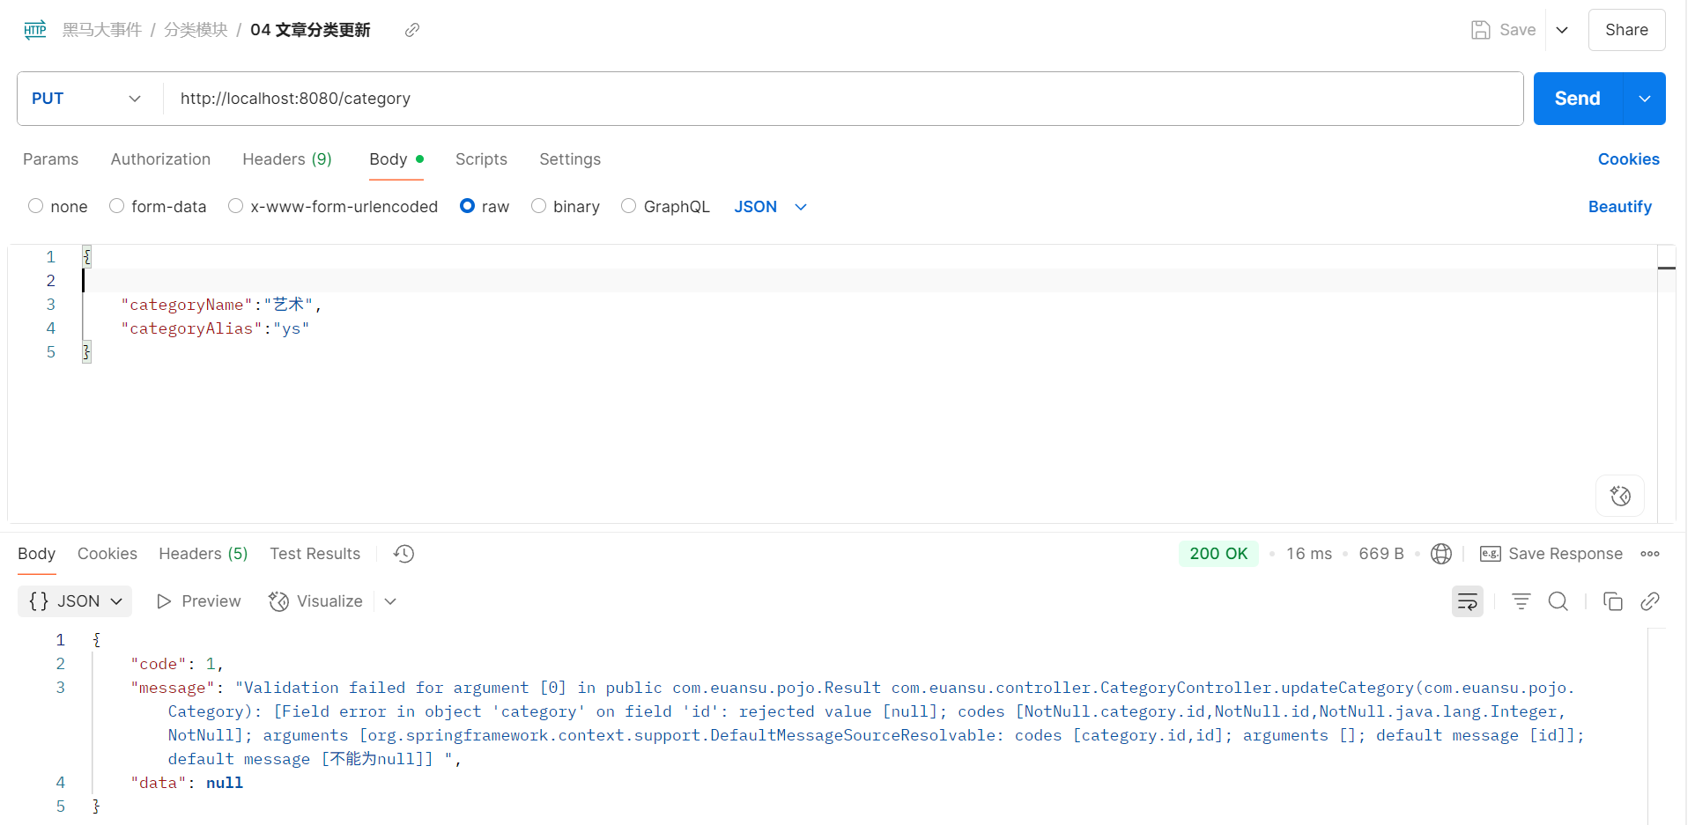The image size is (1695, 825).
Task: Click the response history clock icon
Action: tap(403, 554)
